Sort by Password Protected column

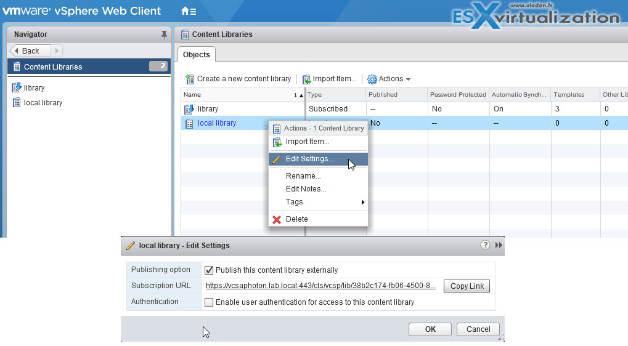pos(458,95)
